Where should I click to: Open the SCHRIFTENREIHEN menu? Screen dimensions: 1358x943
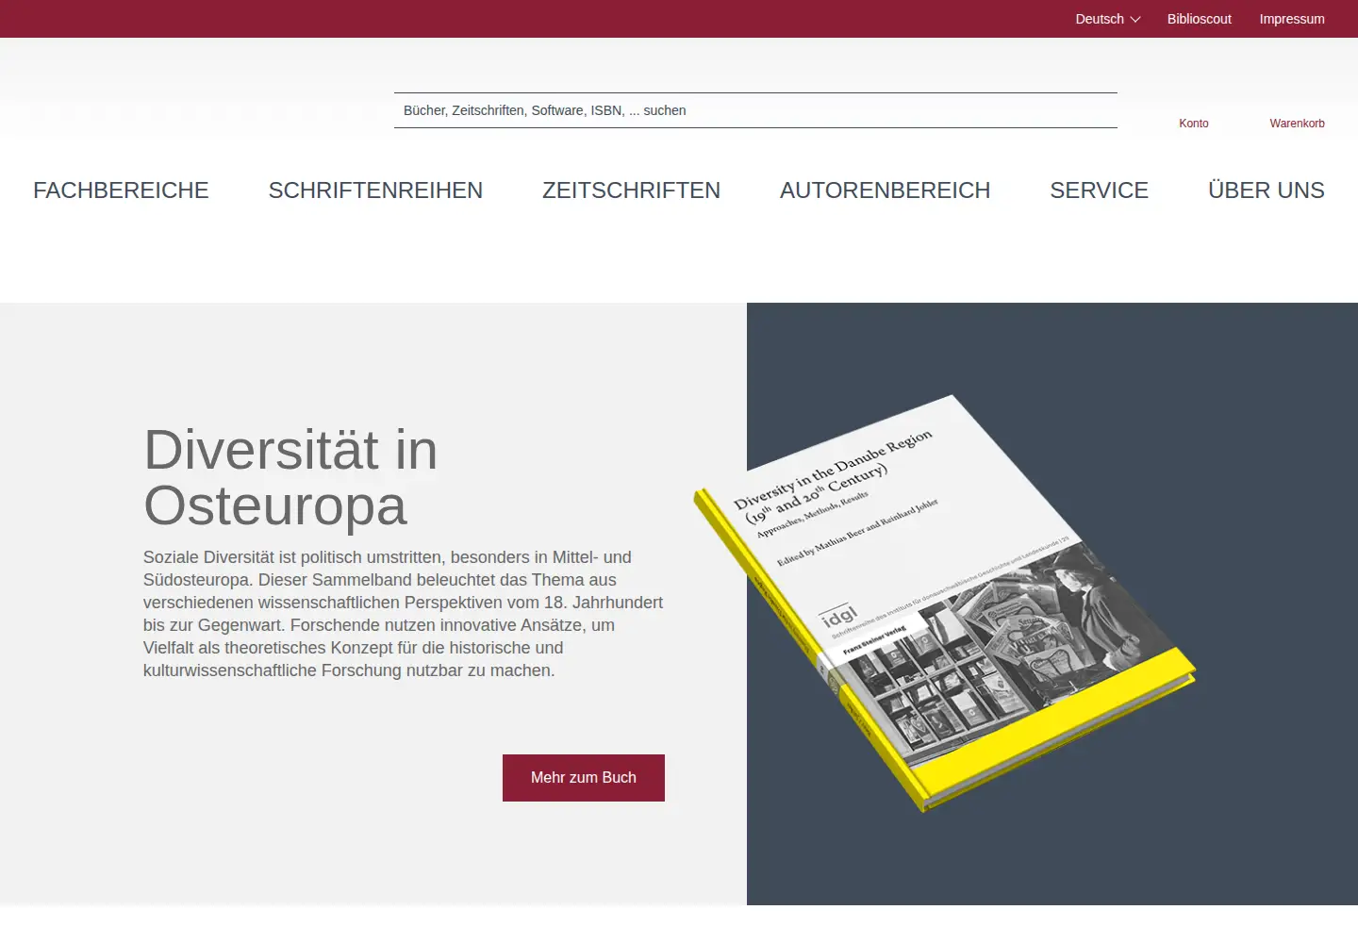tap(375, 190)
